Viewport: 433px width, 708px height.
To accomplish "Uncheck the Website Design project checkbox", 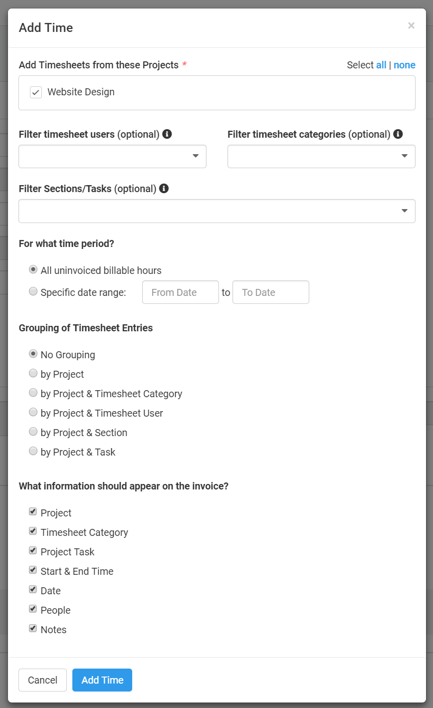I will (36, 92).
